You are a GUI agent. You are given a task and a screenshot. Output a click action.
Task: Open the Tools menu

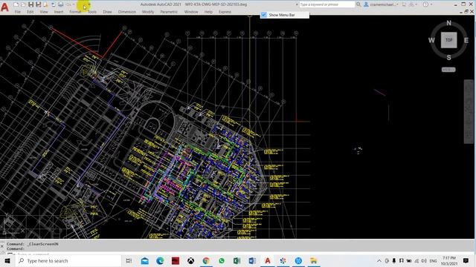pos(92,12)
